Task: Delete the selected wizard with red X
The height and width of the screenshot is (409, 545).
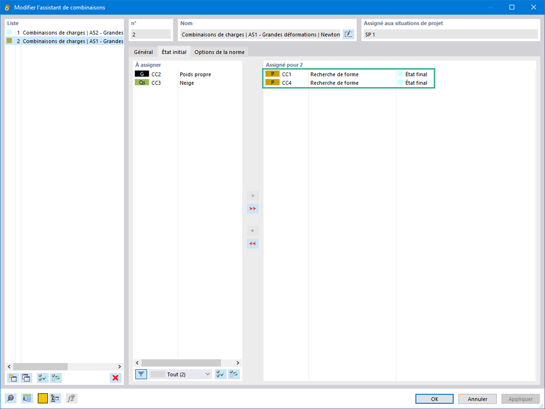Action: point(115,378)
